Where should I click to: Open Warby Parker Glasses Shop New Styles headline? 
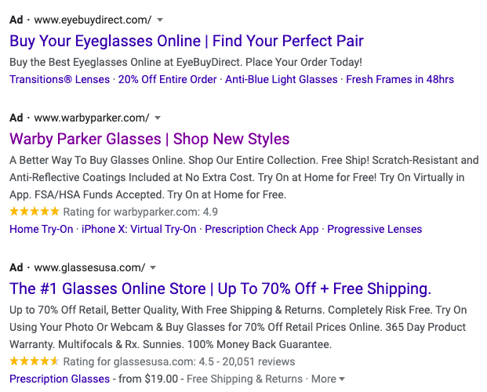pos(149,139)
